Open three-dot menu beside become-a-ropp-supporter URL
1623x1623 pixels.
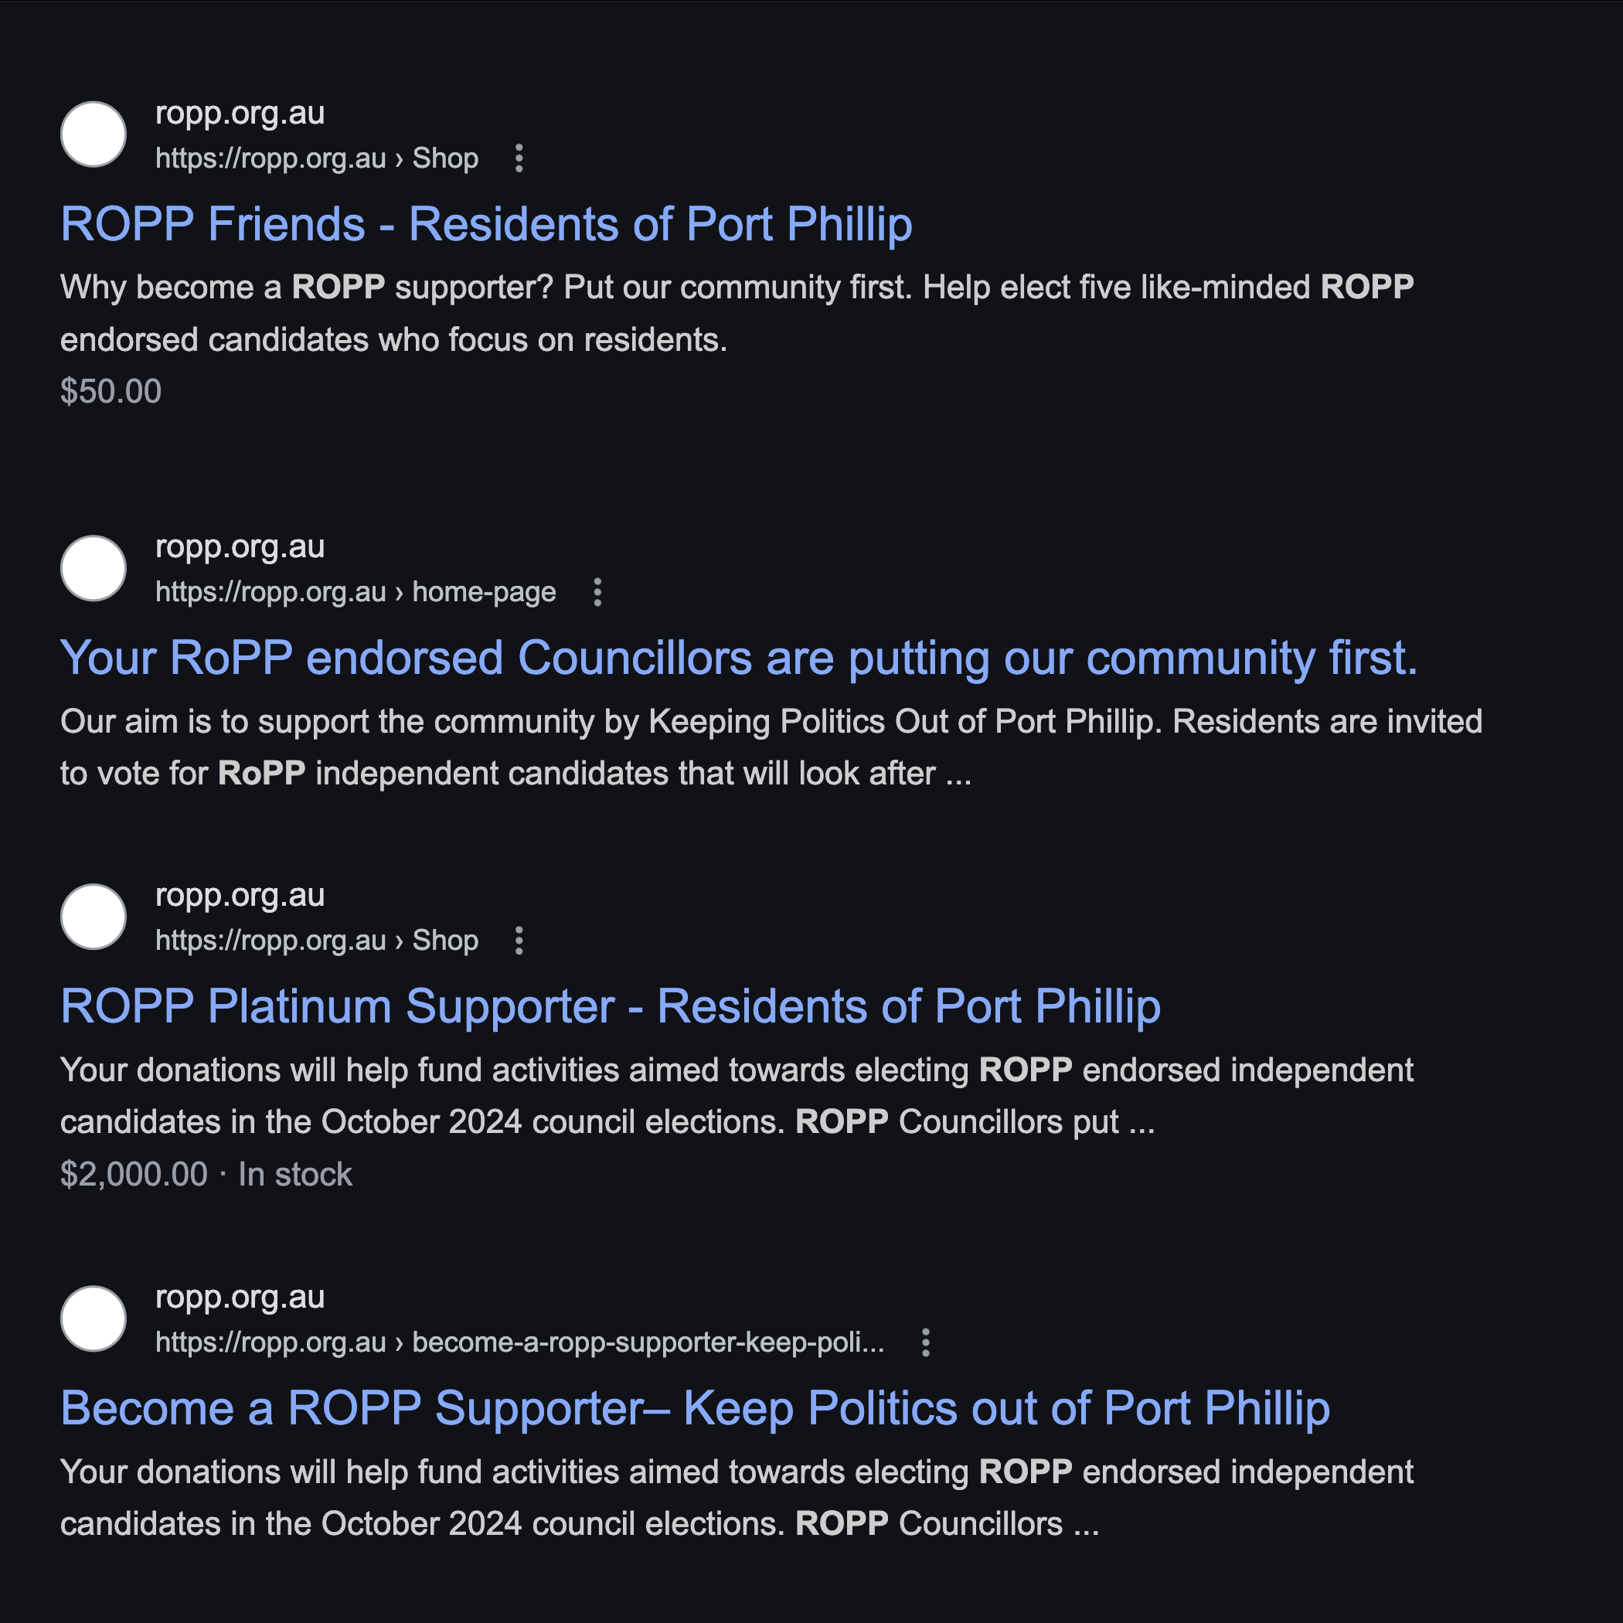tap(925, 1342)
